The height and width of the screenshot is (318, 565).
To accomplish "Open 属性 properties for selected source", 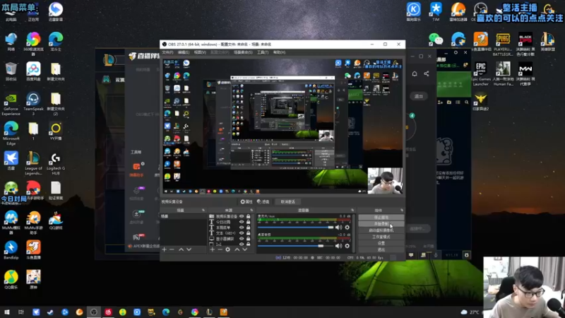I will click(x=246, y=202).
